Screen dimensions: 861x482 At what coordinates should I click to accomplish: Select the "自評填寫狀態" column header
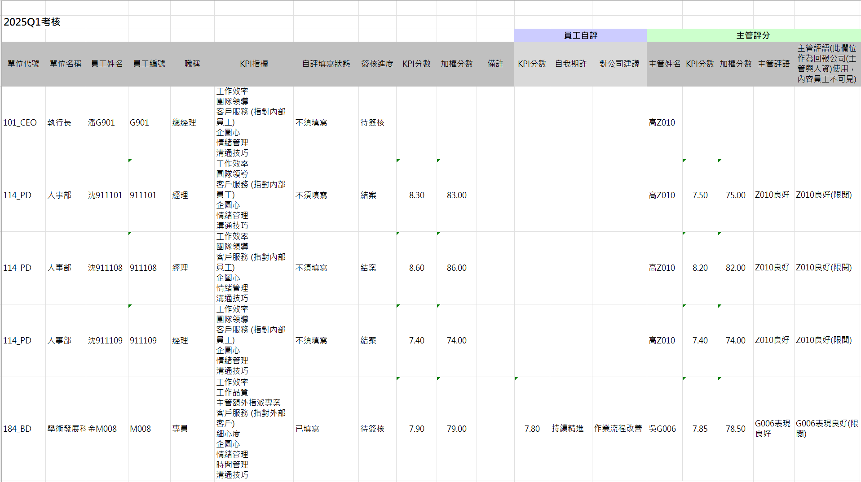coord(326,64)
